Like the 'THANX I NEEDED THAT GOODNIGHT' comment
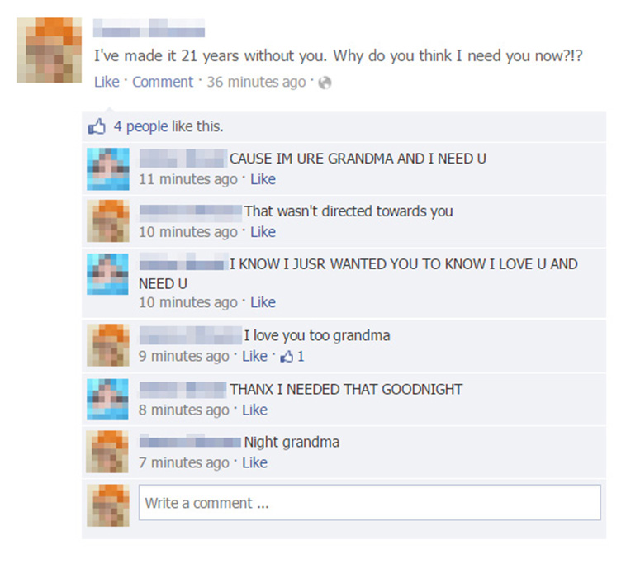Image resolution: width=626 pixels, height=564 pixels. [254, 410]
